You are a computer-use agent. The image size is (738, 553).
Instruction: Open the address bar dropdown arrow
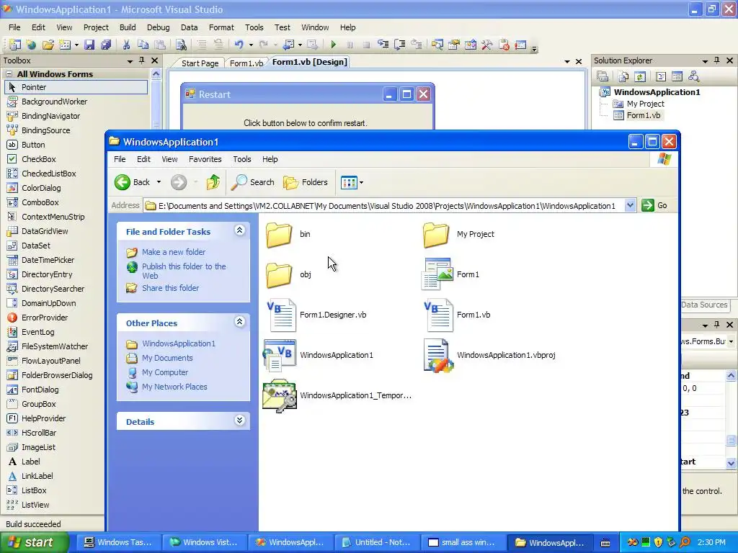(x=630, y=205)
